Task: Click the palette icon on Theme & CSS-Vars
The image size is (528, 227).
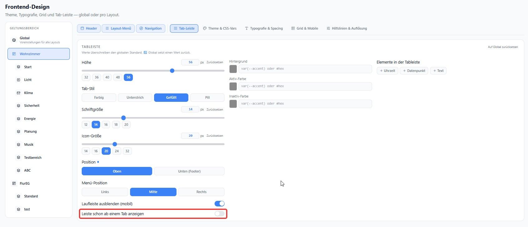Action: coord(205,28)
